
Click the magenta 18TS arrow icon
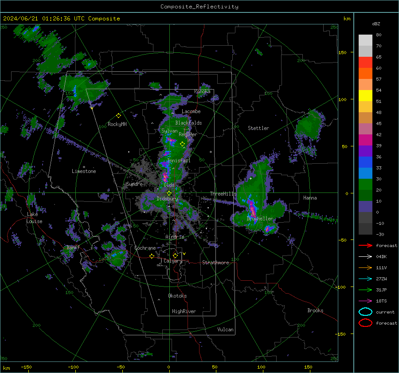[365, 301]
